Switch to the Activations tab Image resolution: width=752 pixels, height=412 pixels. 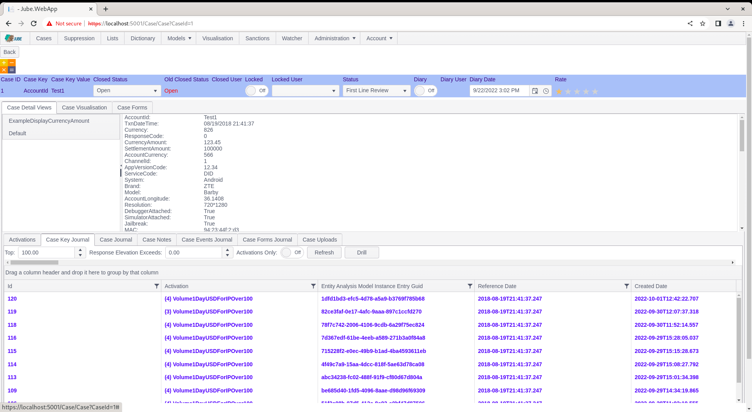22,240
